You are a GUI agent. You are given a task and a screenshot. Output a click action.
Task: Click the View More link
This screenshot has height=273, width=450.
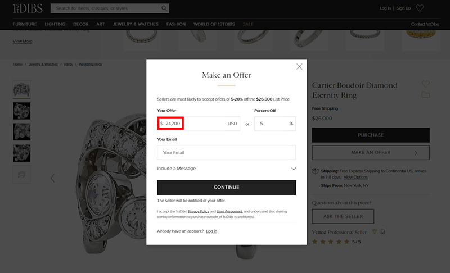point(22,41)
